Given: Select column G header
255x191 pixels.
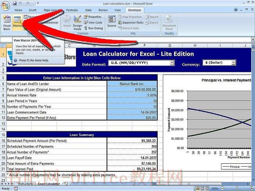Looking at the screenshot, I should tap(170, 45).
